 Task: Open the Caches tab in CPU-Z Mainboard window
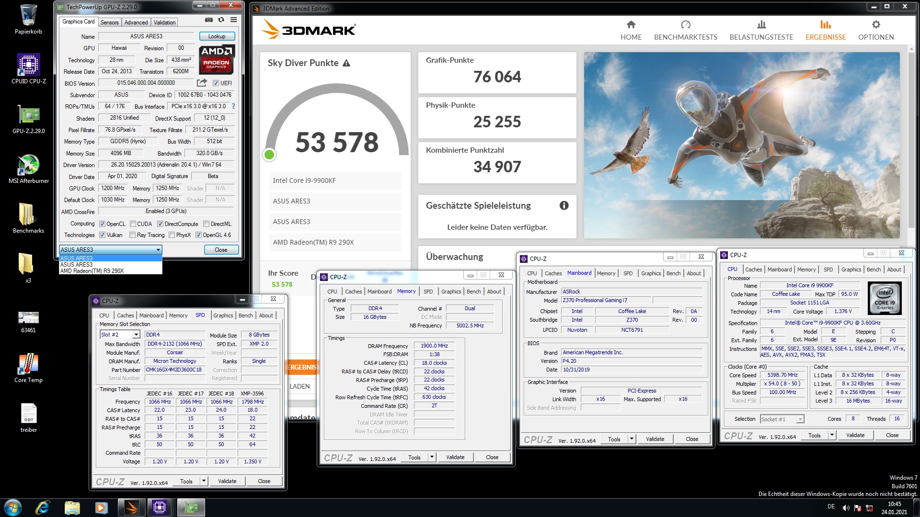point(553,273)
